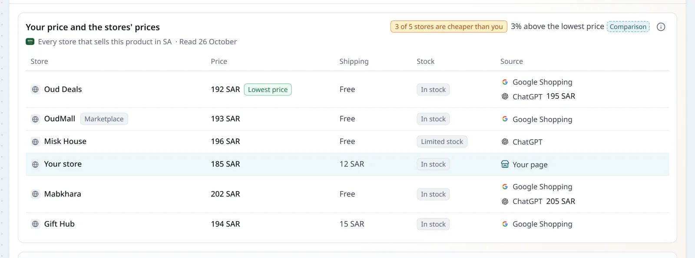
Task: Click the In stock badge for Your store
Action: [x=433, y=164]
